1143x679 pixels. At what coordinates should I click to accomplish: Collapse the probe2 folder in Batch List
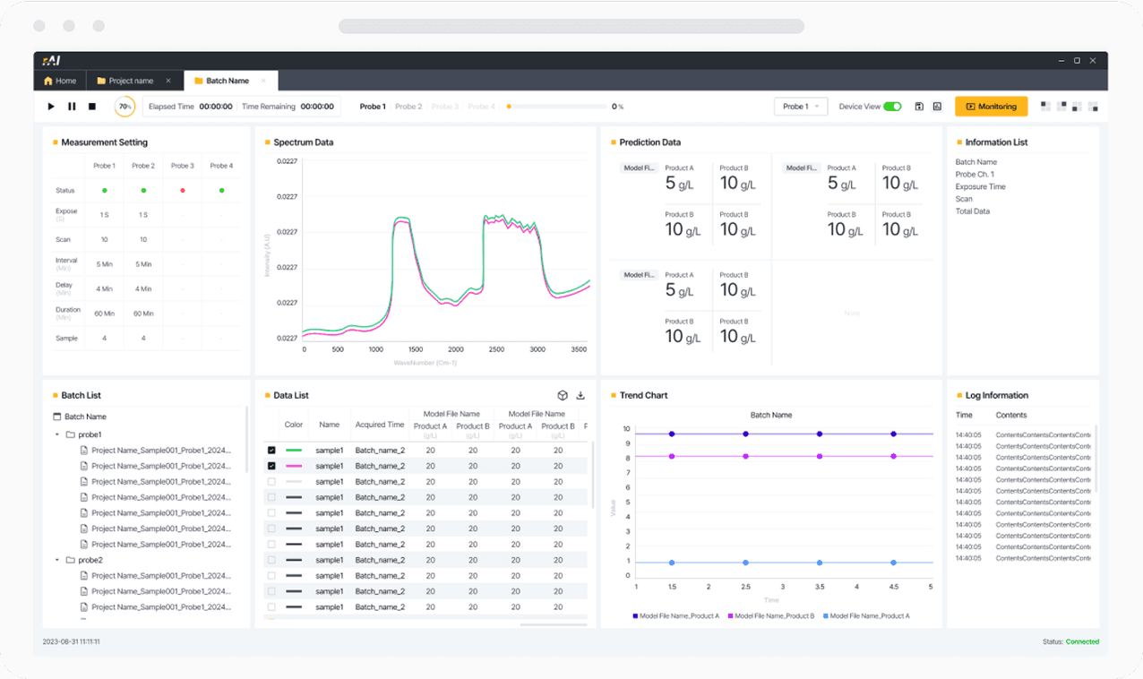pyautogui.click(x=57, y=560)
